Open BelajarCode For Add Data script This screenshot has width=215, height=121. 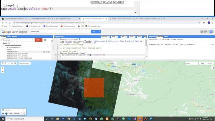[18, 56]
